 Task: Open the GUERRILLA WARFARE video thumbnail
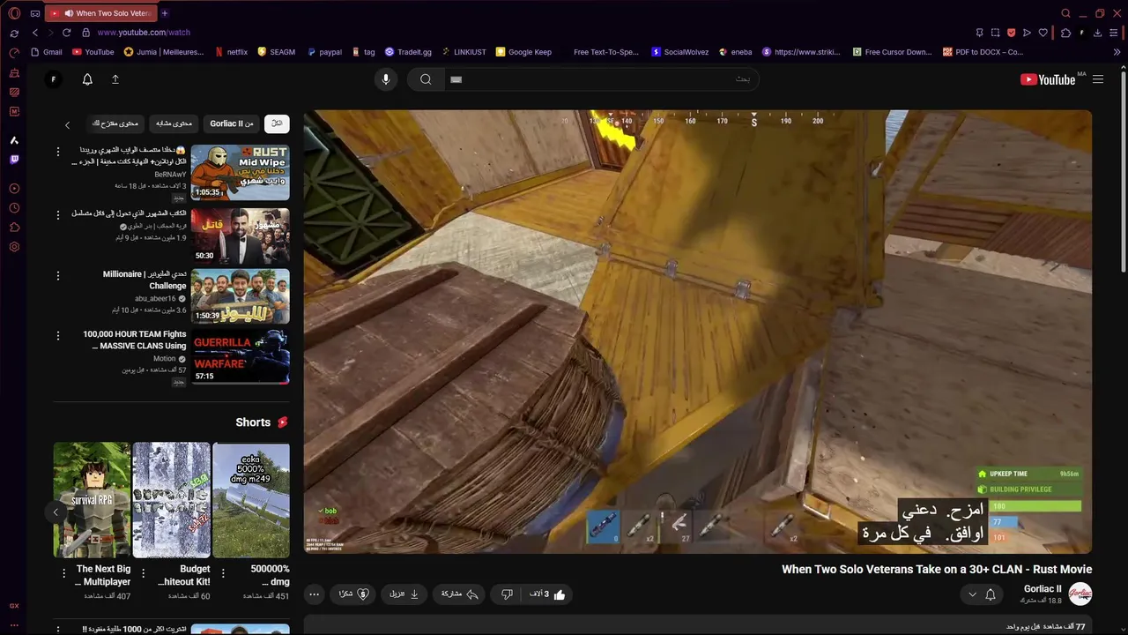click(x=240, y=356)
